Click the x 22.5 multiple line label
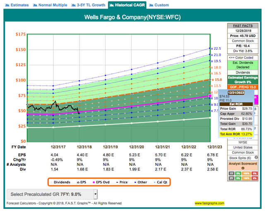The width and height of the screenshot is (265, 211). [216, 49]
